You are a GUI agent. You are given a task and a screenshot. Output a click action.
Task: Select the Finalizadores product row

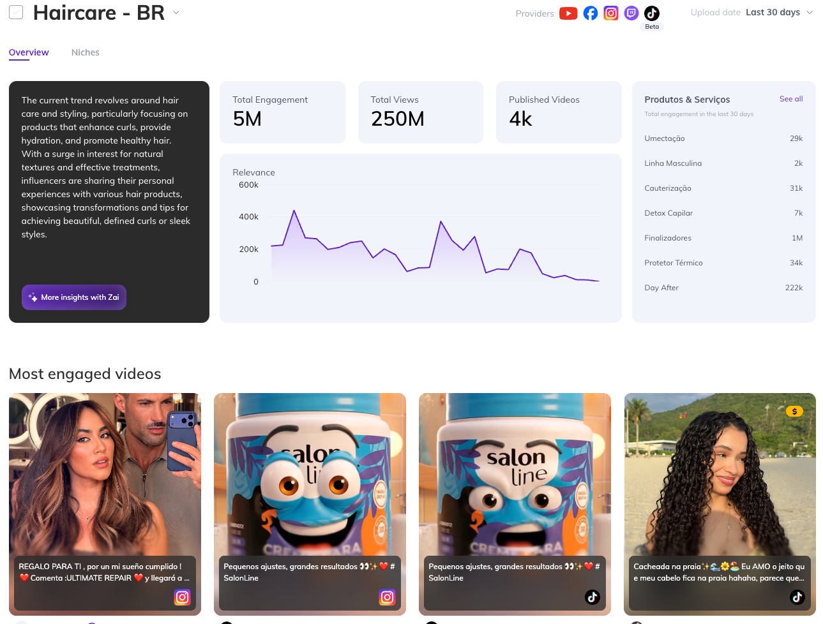[x=723, y=238]
